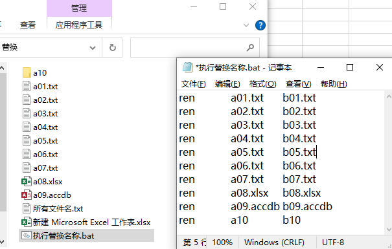This screenshot has height=249, width=392.
Task: Select the 执行替换名称.bat batch file icon
Action: click(27, 235)
